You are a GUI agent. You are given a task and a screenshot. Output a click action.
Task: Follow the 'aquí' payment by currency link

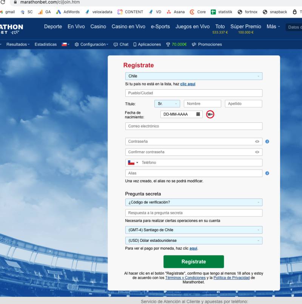(x=193, y=249)
